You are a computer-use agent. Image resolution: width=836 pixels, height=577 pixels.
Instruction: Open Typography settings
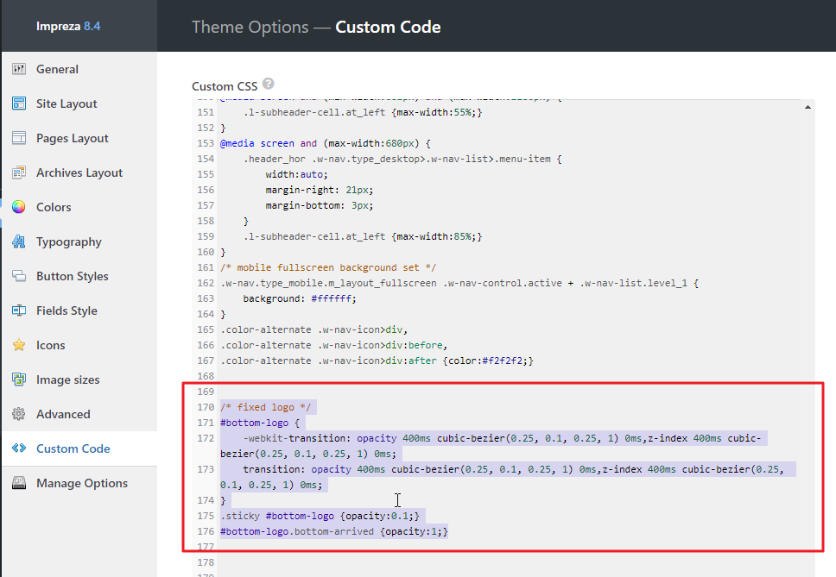click(x=79, y=241)
